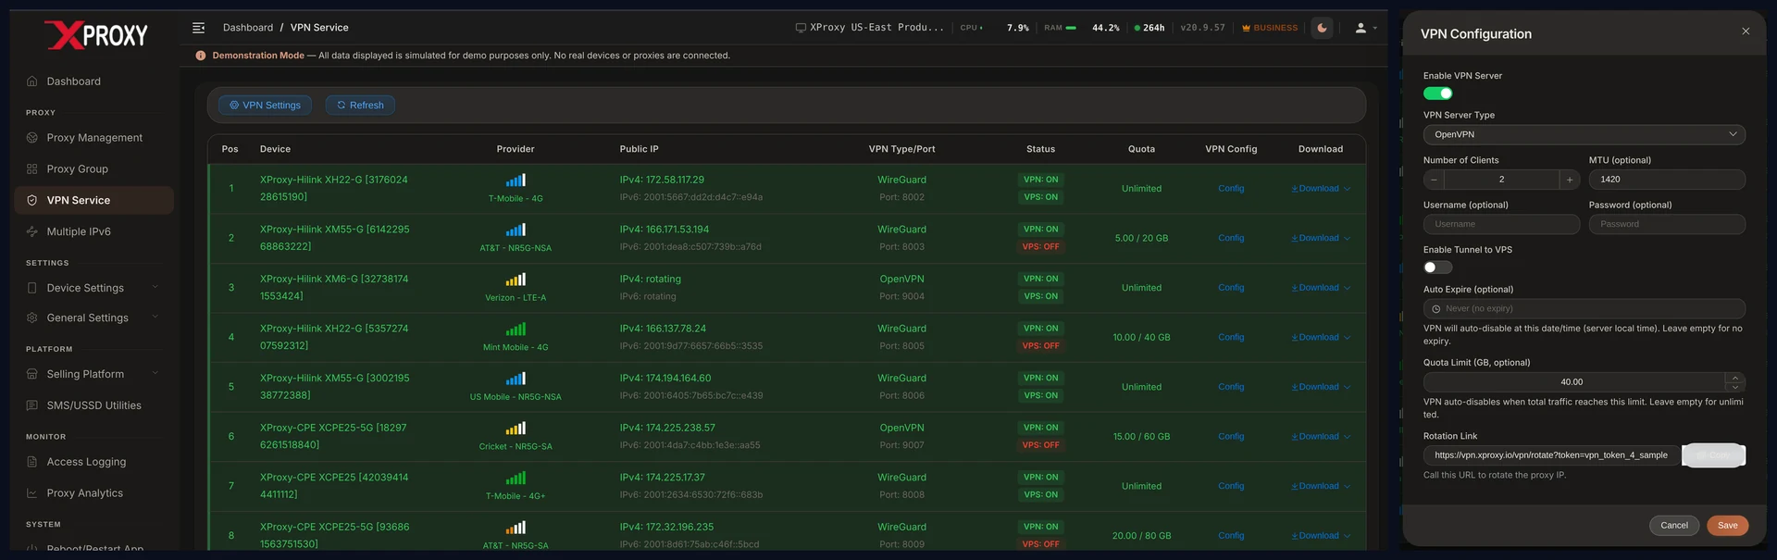Click the General Settings gear icon

(32, 317)
